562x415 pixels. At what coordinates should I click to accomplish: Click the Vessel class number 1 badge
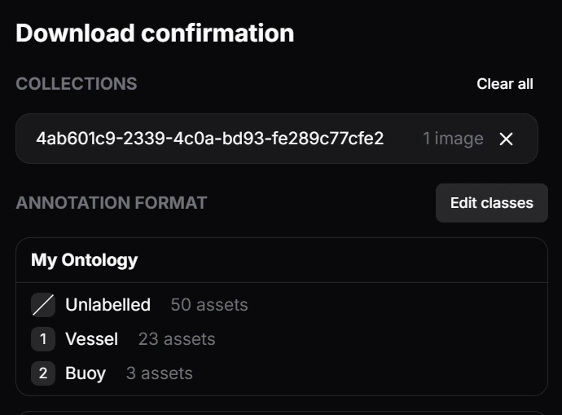coord(43,339)
